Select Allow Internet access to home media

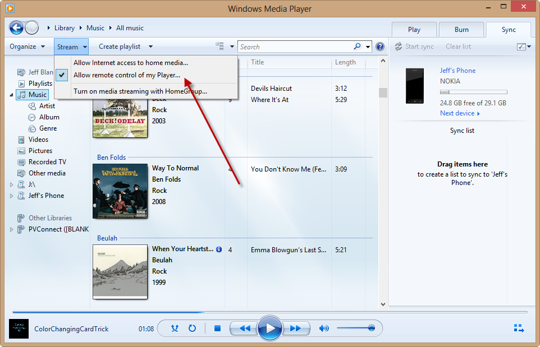[x=131, y=63]
